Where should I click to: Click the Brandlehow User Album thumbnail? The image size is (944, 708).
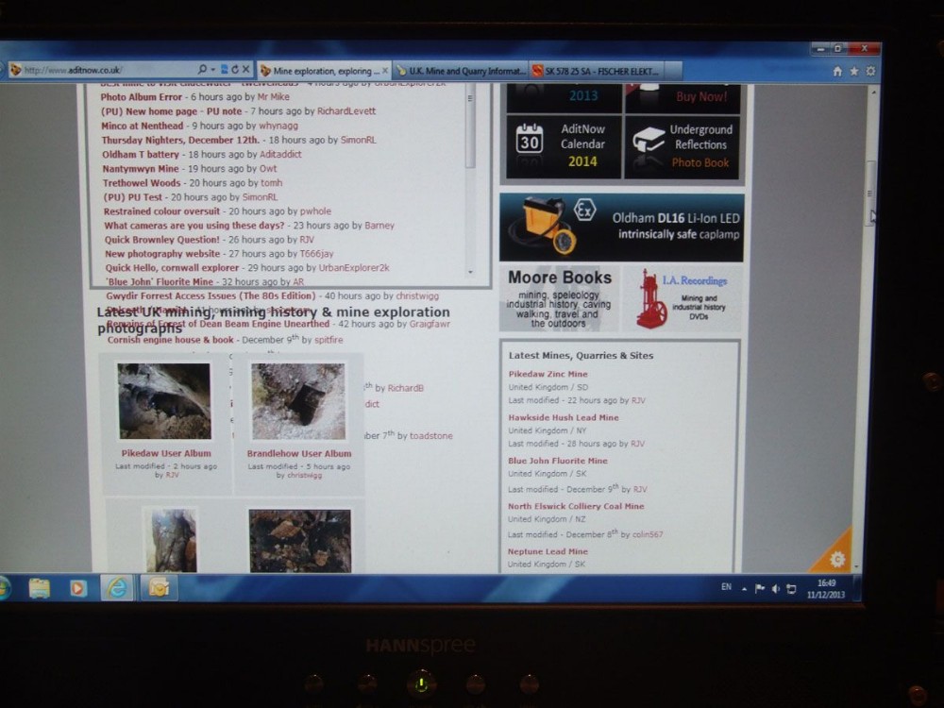(298, 401)
